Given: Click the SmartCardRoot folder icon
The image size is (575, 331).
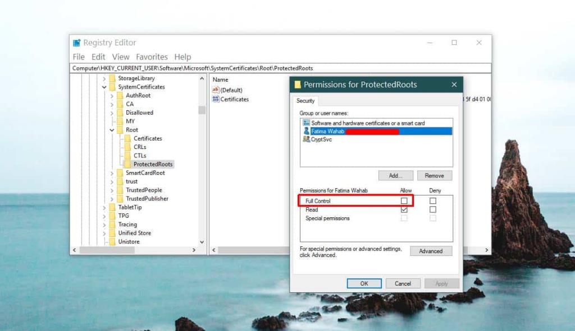Looking at the screenshot, I should (121, 173).
